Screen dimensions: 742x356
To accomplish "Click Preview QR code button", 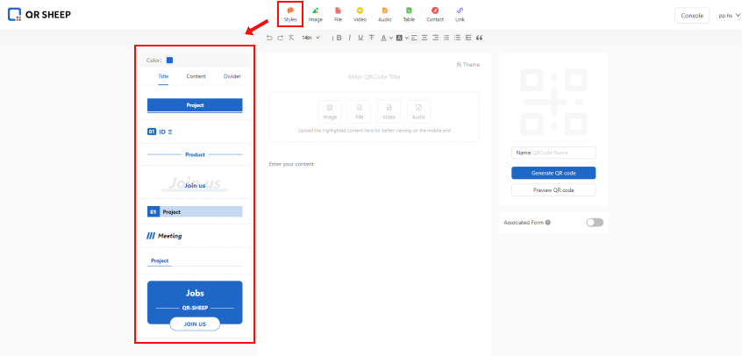I will (553, 189).
